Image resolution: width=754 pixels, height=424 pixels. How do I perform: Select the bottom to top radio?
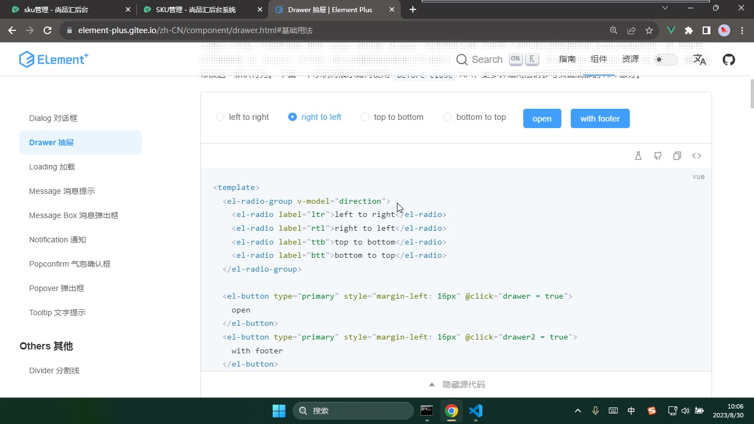point(475,117)
